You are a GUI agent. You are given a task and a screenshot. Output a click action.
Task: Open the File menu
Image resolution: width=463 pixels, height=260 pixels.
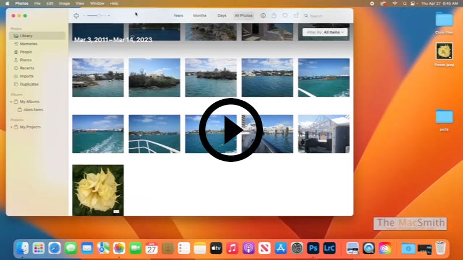(x=37, y=3)
